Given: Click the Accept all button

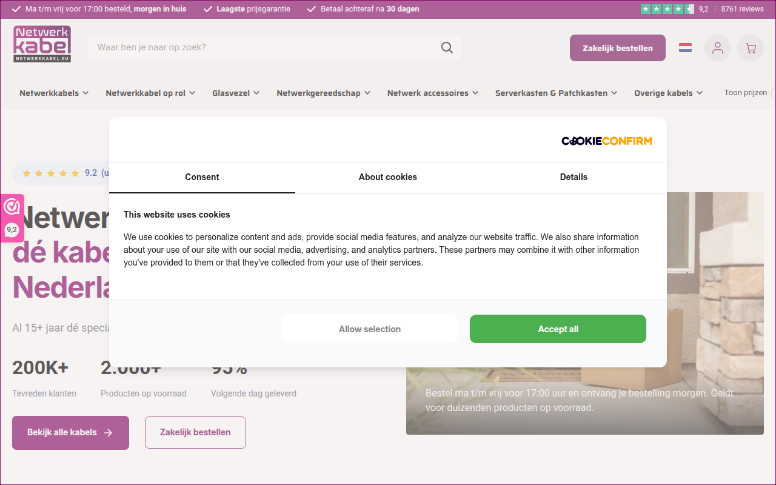Looking at the screenshot, I should point(558,329).
